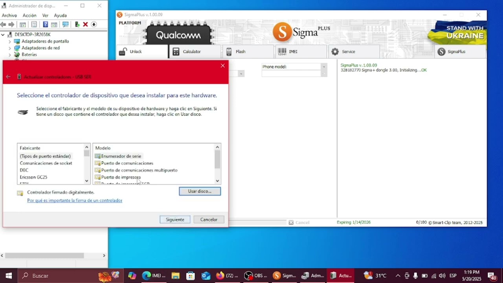The height and width of the screenshot is (283, 503).
Task: Open the driver signature importance link
Action: coord(75,200)
